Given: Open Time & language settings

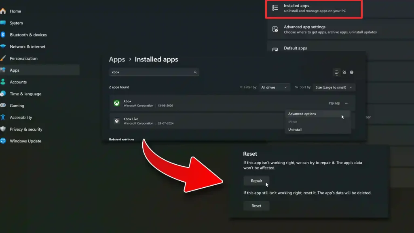Looking at the screenshot, I should pyautogui.click(x=25, y=94).
